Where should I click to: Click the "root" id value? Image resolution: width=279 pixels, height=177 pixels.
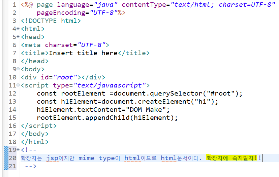tap(65, 77)
